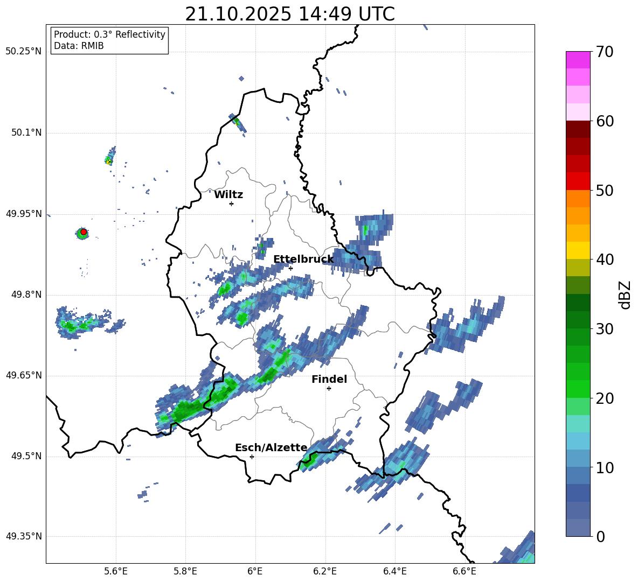Click the Data: RMIB text line
Viewport: 638px width, 582px height.
pos(79,46)
